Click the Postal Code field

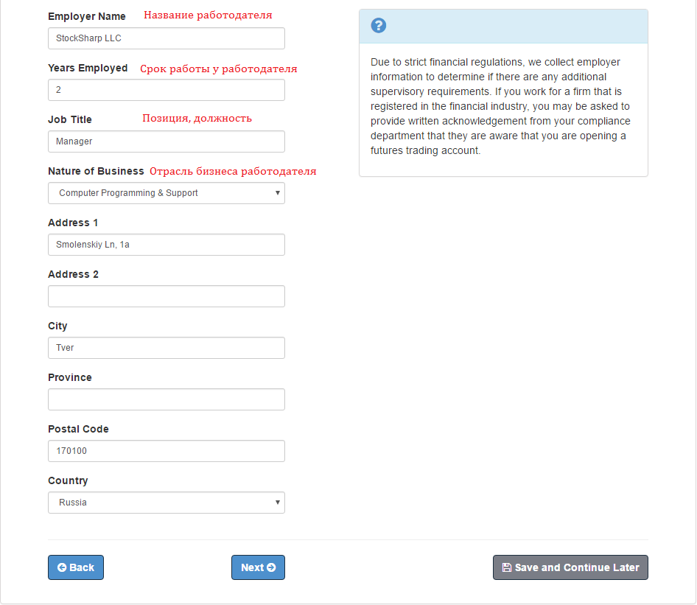166,451
